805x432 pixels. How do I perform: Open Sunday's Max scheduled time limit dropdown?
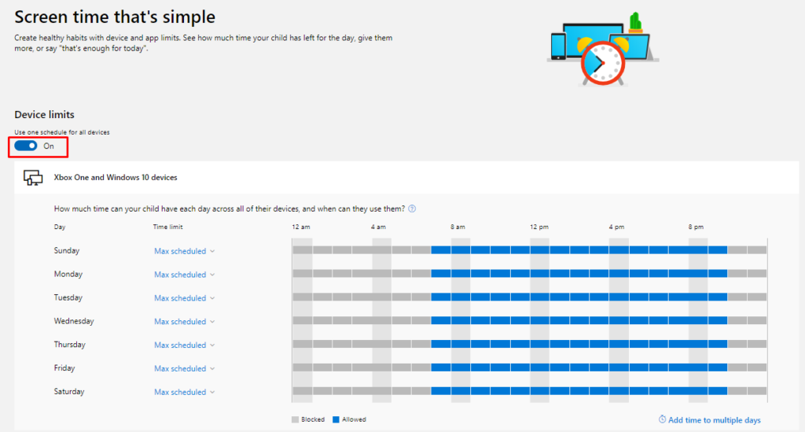(x=184, y=251)
